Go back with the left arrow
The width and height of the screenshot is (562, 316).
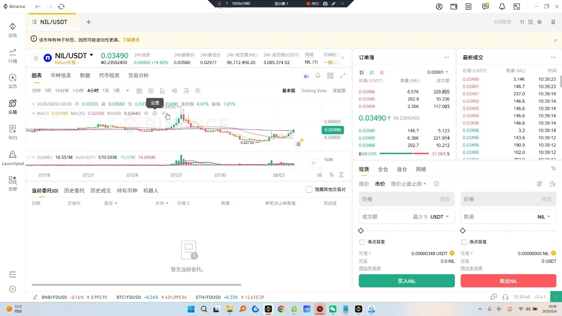[x=38, y=7]
